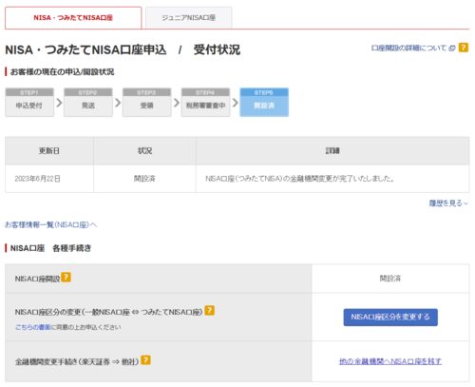Click 開設済 value in NISA口座開設 row
The image size is (475, 387).
390,279
